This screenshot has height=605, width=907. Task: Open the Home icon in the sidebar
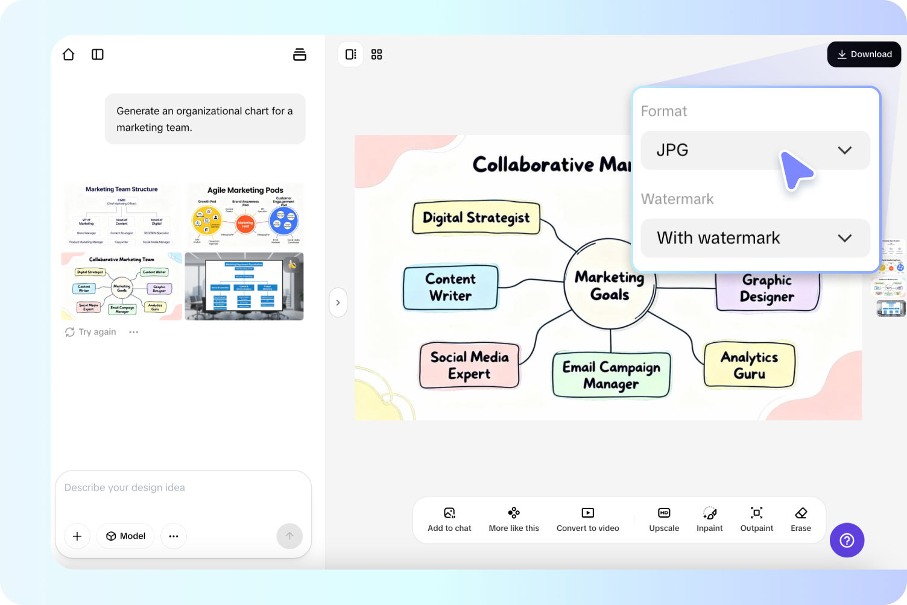tap(68, 54)
